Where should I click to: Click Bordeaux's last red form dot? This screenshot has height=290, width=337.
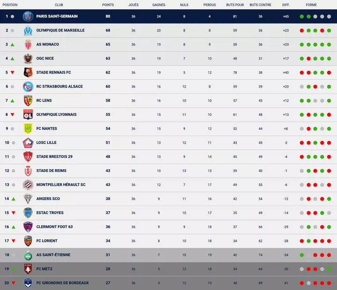[329, 283]
